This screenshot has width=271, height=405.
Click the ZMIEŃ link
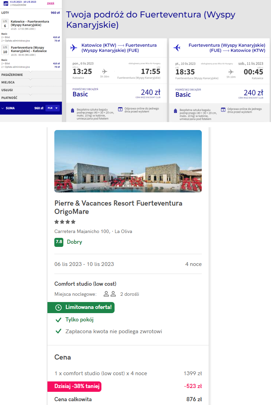coord(50,3)
